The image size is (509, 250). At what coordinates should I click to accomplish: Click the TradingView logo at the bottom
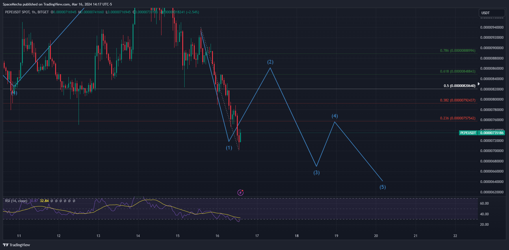pyautogui.click(x=16, y=245)
